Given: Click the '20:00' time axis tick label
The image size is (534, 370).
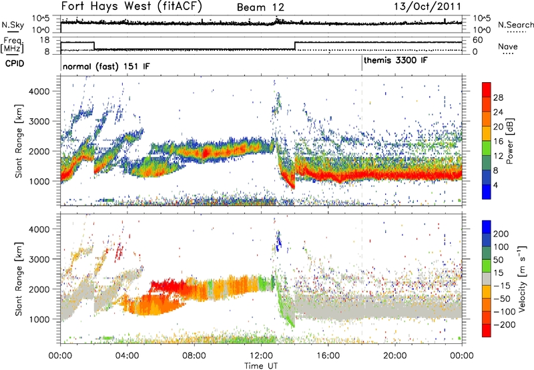Looking at the screenshot, I should (394, 356).
